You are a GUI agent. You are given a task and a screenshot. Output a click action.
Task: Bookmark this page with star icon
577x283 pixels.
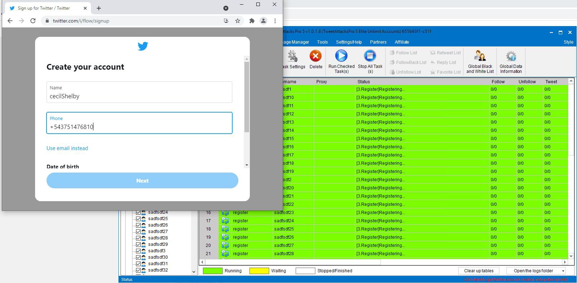tap(238, 21)
